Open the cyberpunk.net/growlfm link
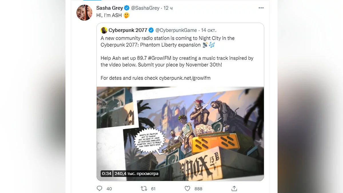343x193 pixels. [x=185, y=78]
